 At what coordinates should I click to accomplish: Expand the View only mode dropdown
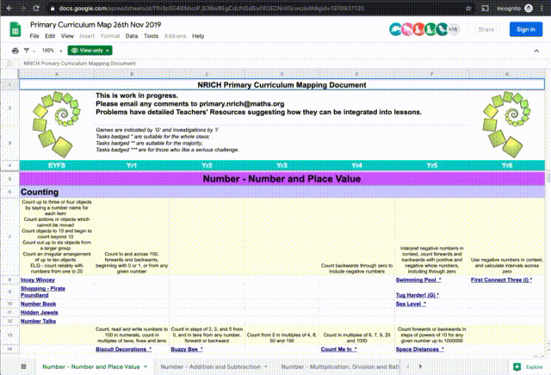[x=90, y=51]
